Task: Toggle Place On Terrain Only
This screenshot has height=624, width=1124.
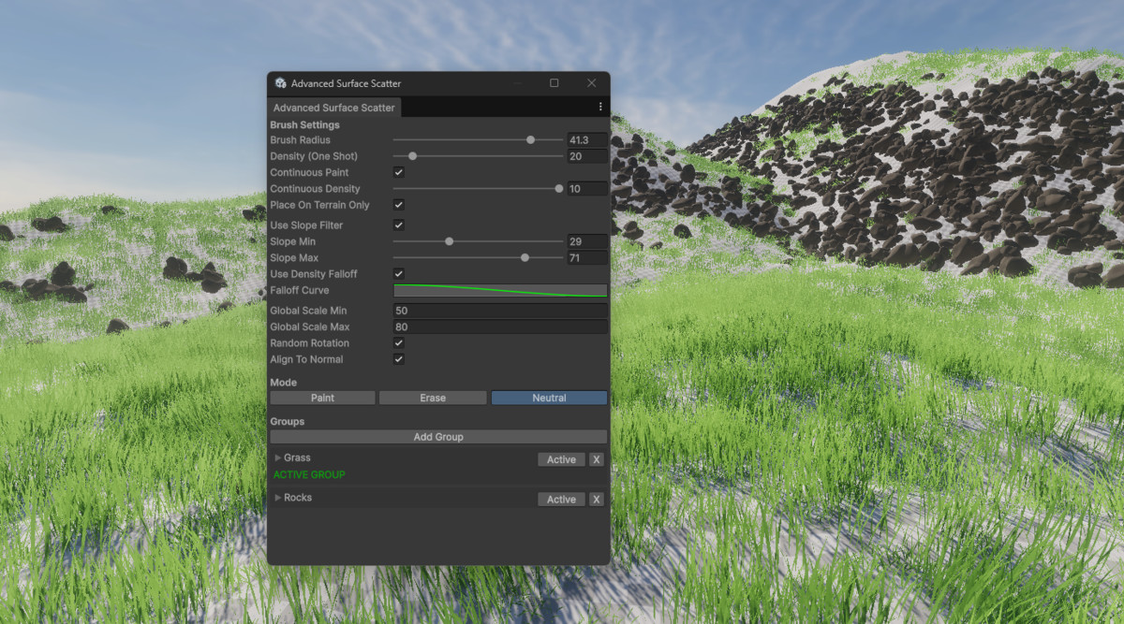Action: point(398,205)
